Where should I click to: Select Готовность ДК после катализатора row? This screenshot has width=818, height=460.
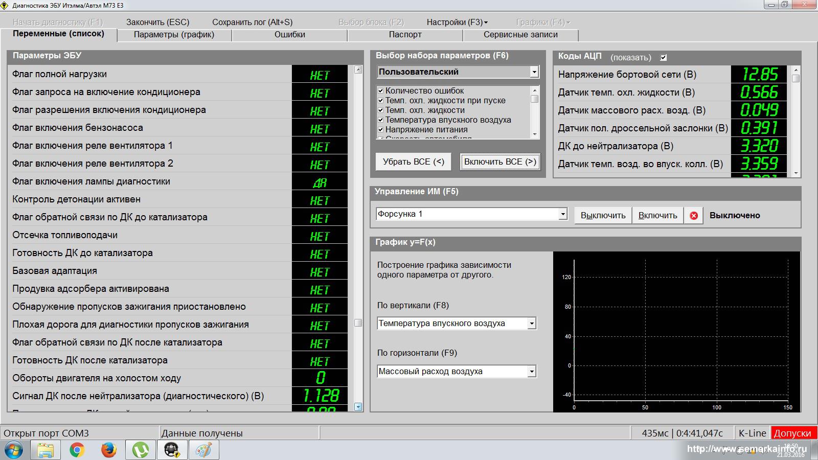(177, 360)
